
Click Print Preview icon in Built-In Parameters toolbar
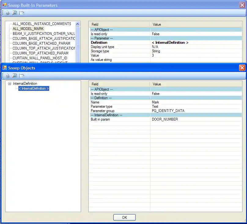(14, 13)
